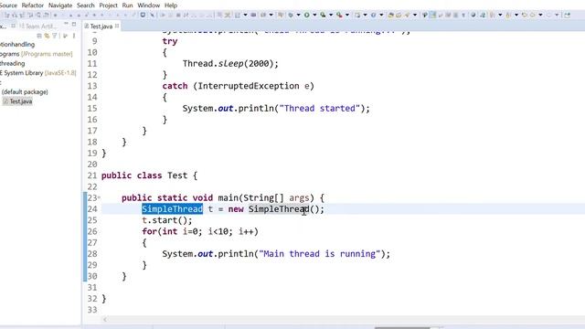This screenshot has width=585, height=329.
Task: Open the Search menu
Action: click(85, 5)
